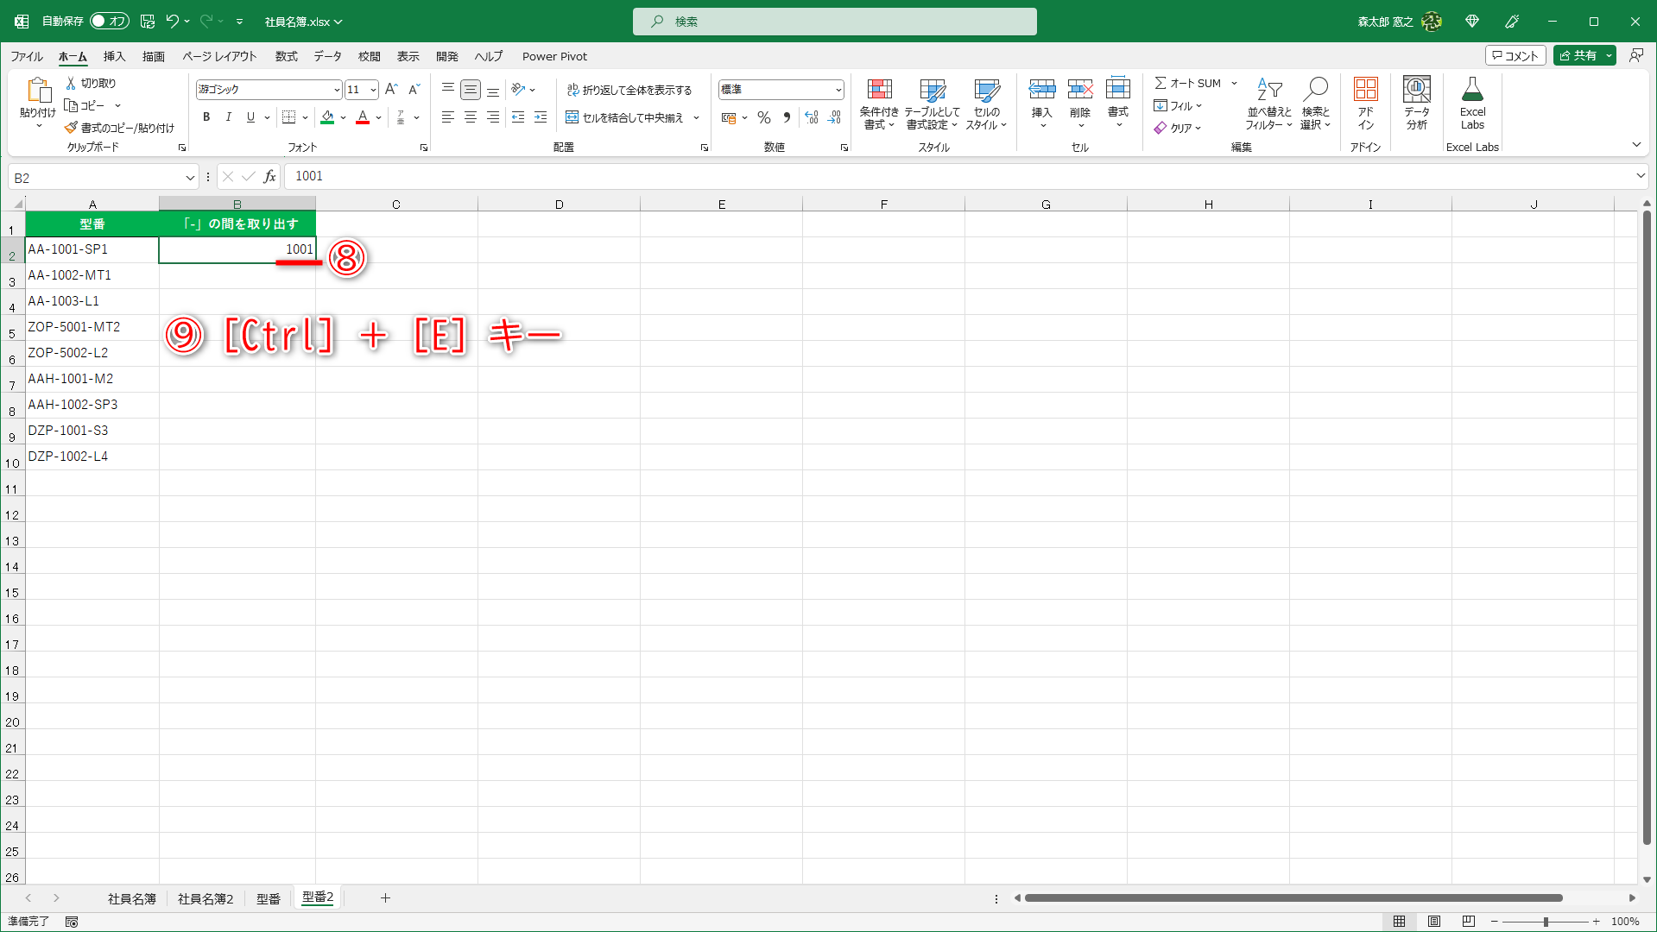
Task: Click the Paste (貼り付け) clipboard icon
Action: tap(38, 90)
